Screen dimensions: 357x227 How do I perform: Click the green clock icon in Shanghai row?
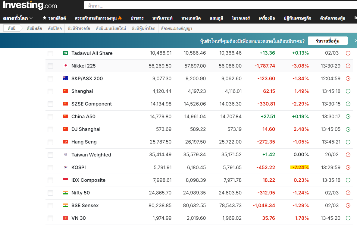[x=348, y=91]
